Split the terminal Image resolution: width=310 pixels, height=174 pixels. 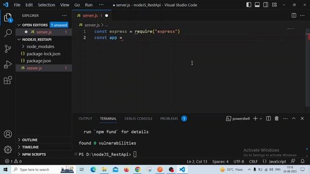[268, 118]
